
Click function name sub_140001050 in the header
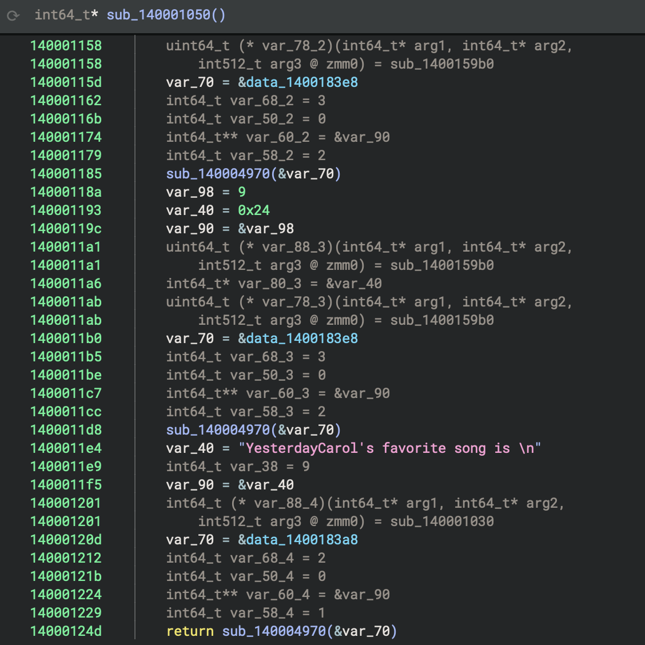158,15
